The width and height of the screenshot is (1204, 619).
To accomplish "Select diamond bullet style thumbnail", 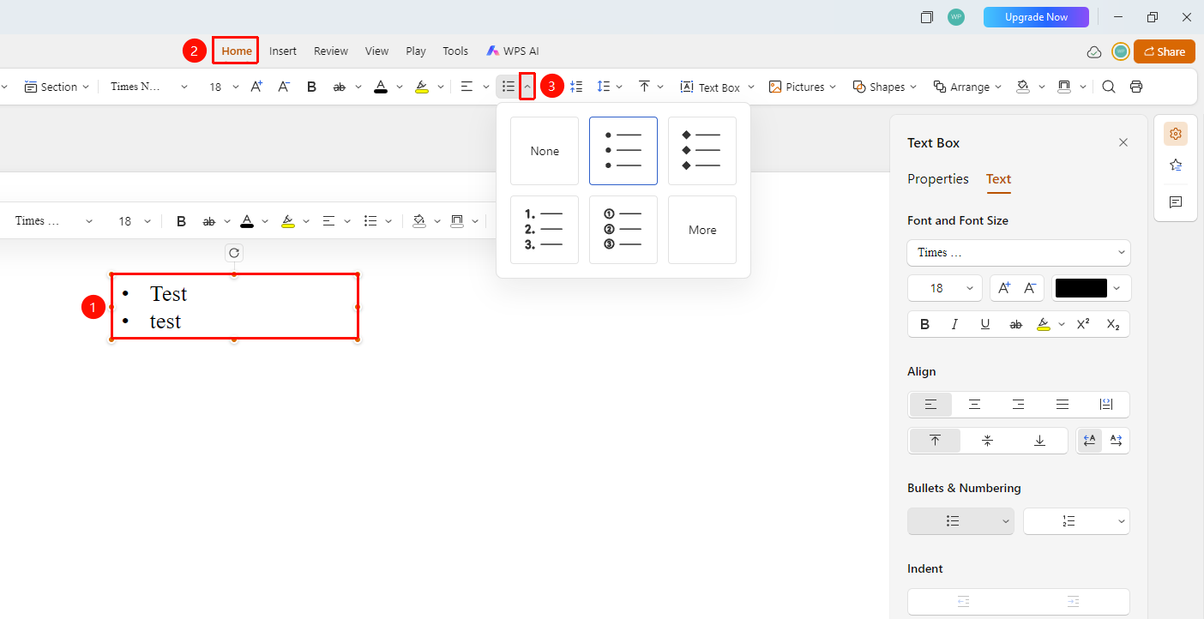I will [702, 151].
